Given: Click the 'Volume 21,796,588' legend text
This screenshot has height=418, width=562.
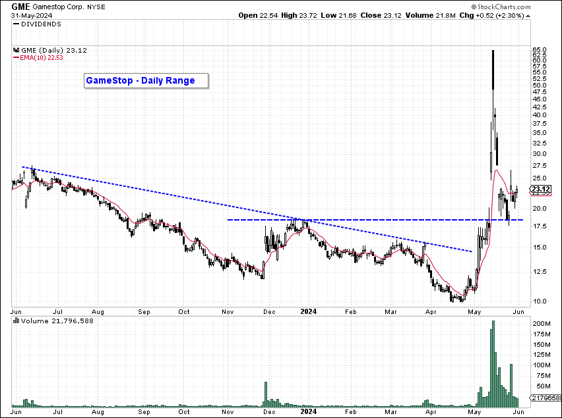Looking at the screenshot, I should pyautogui.click(x=57, y=321).
